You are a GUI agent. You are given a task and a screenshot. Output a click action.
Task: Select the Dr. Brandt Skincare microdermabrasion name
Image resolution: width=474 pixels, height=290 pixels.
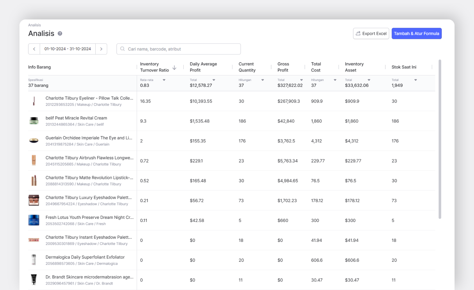tap(90, 277)
